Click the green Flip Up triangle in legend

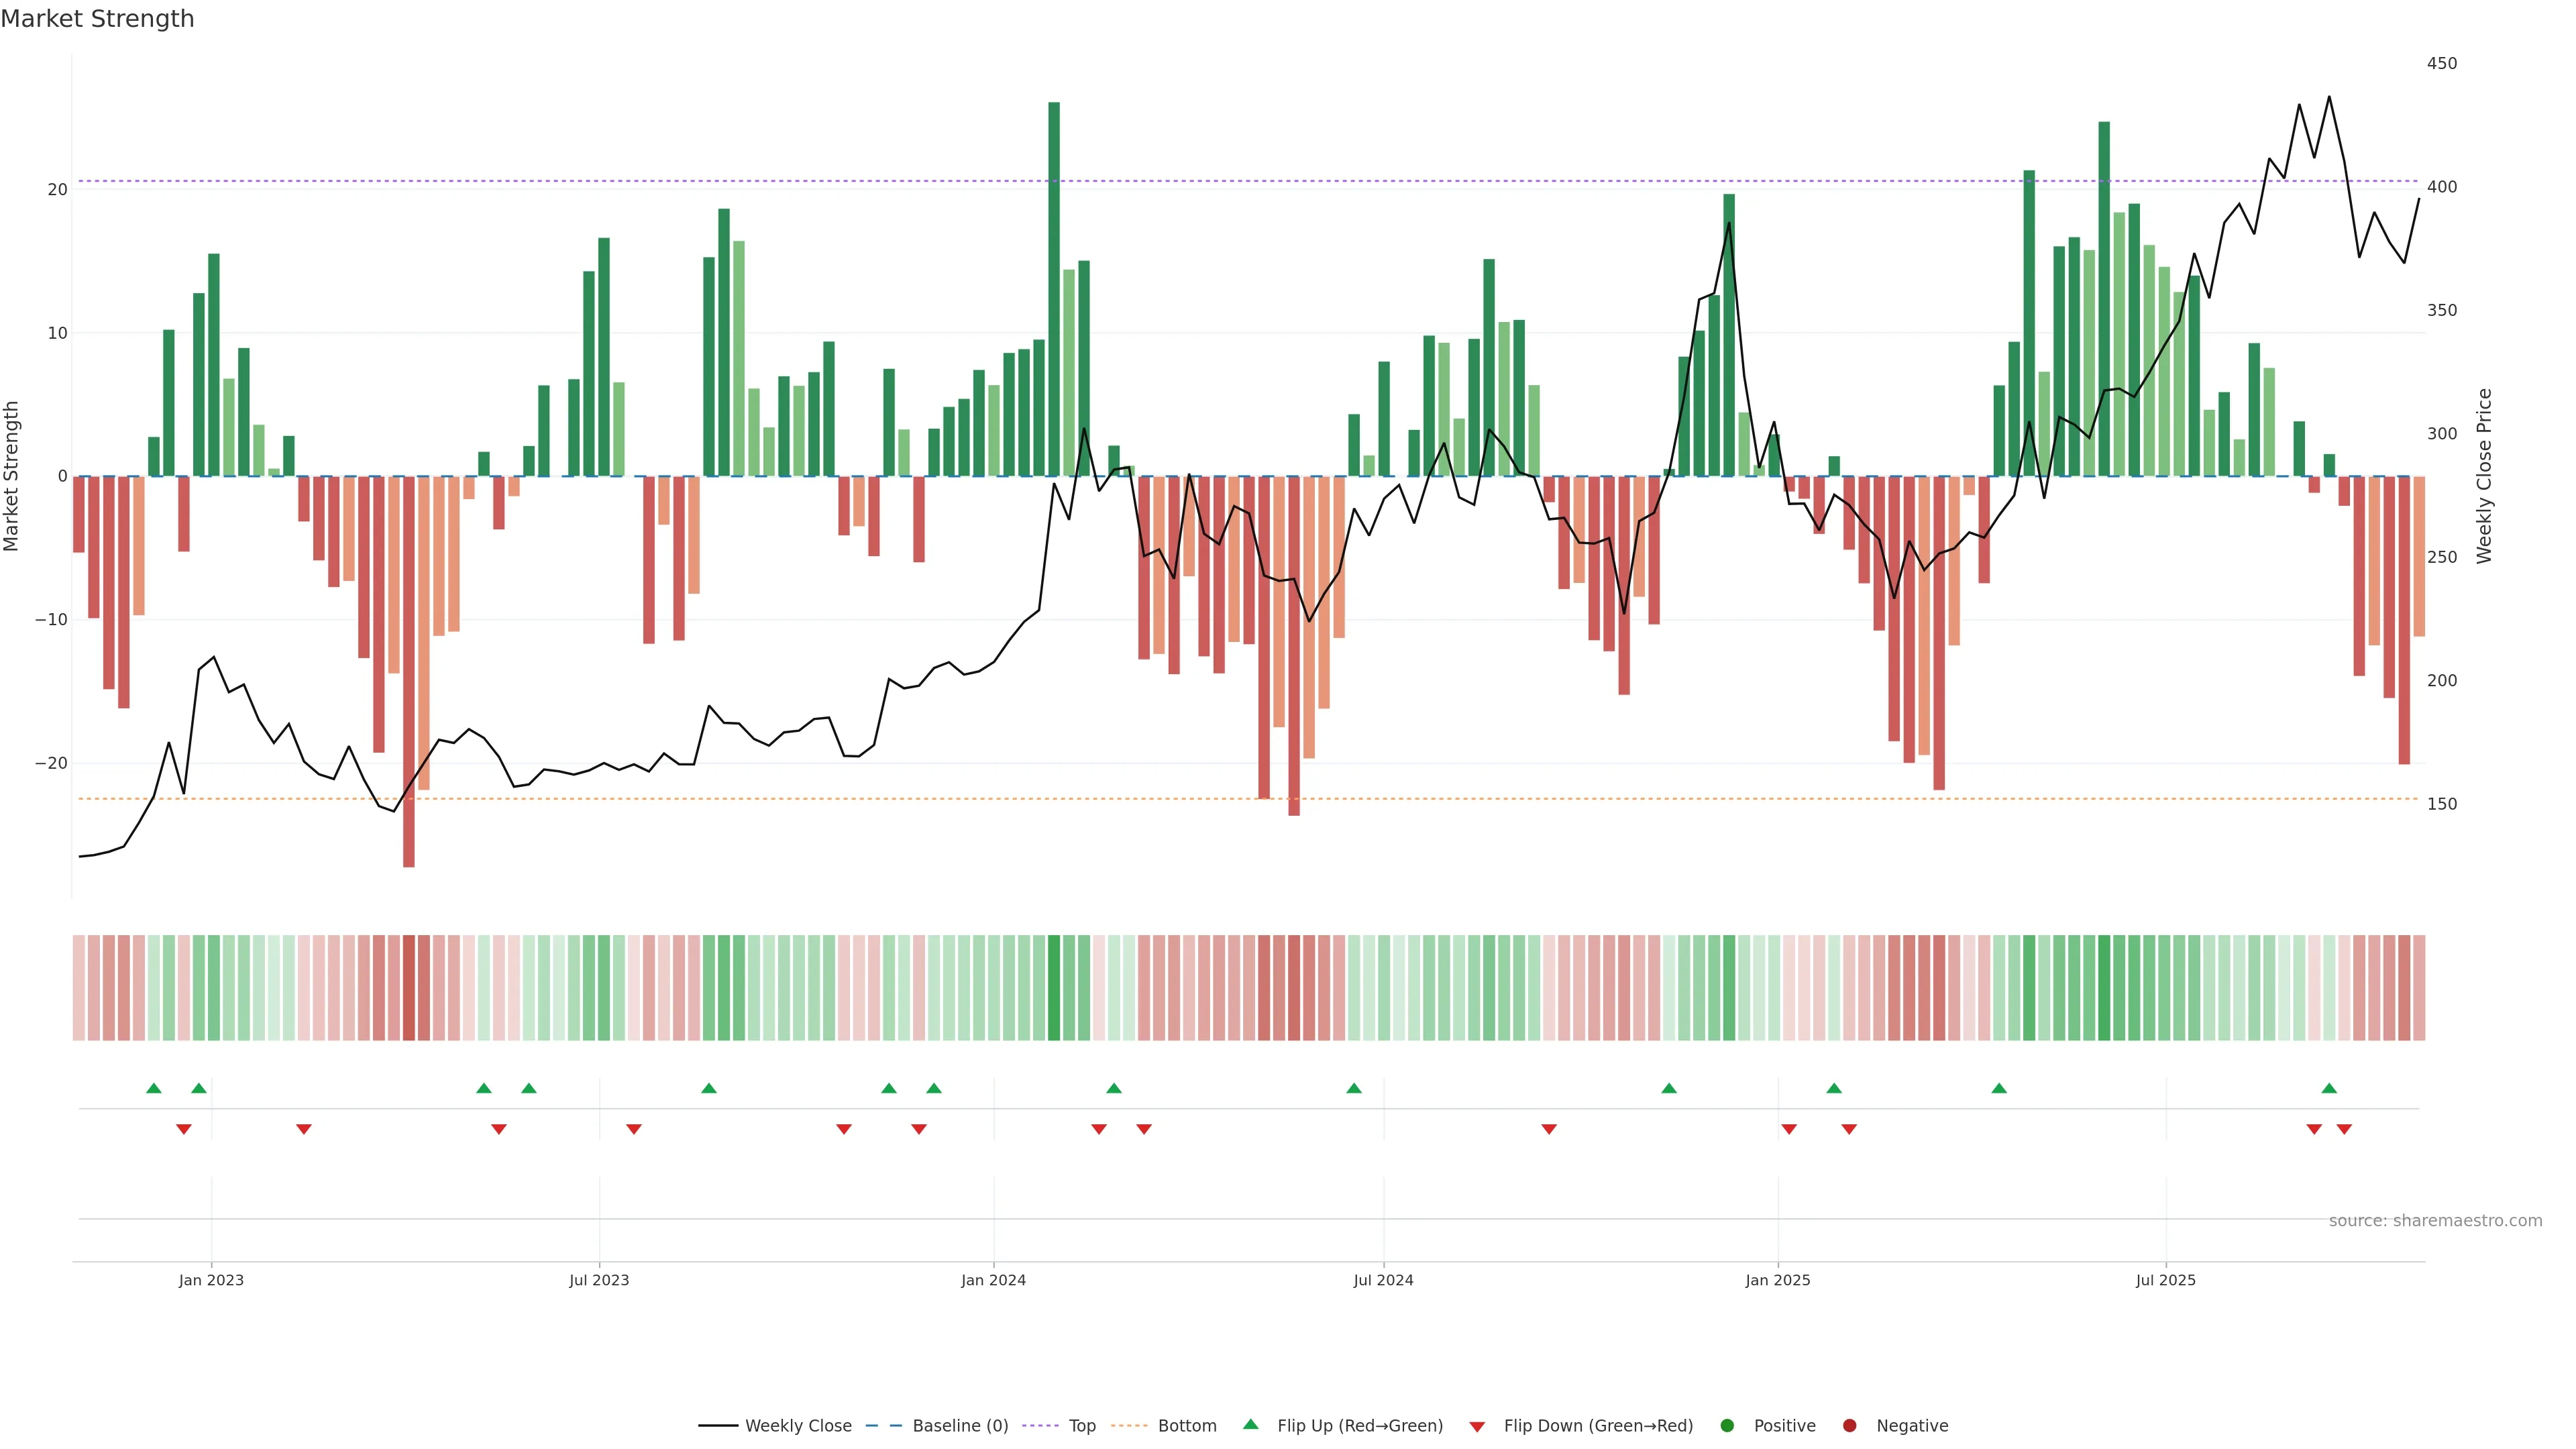1250,1424
